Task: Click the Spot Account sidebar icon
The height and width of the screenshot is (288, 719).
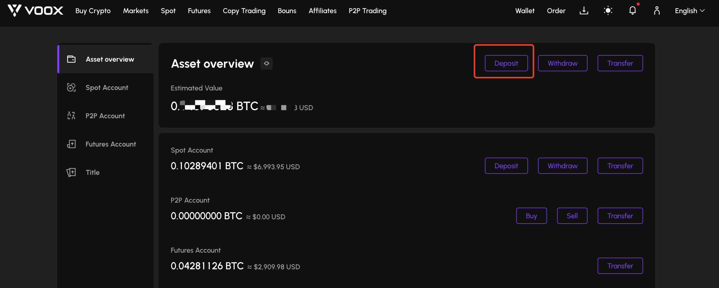Action: [71, 87]
